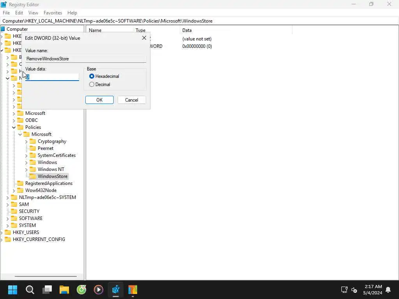Click the RegisteredApplications folder icon
Viewport: 399px width, 299px height.
pos(20,183)
